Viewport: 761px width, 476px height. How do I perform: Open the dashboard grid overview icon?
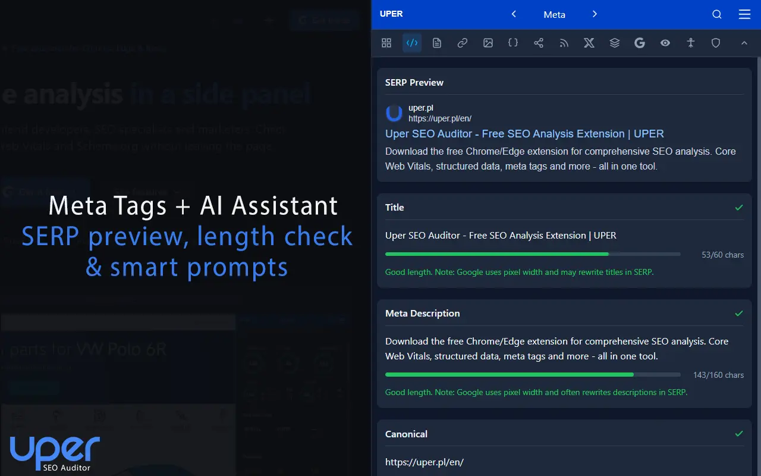386,43
